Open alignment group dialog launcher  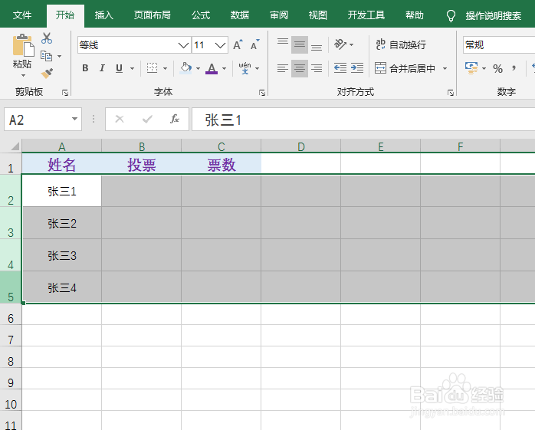tap(451, 93)
